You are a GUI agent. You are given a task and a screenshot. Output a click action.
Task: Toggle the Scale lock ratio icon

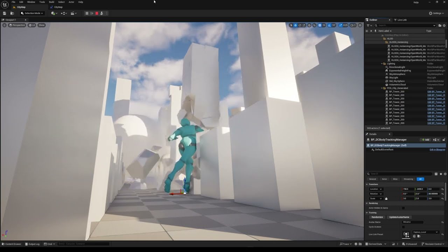pyautogui.click(x=386, y=198)
